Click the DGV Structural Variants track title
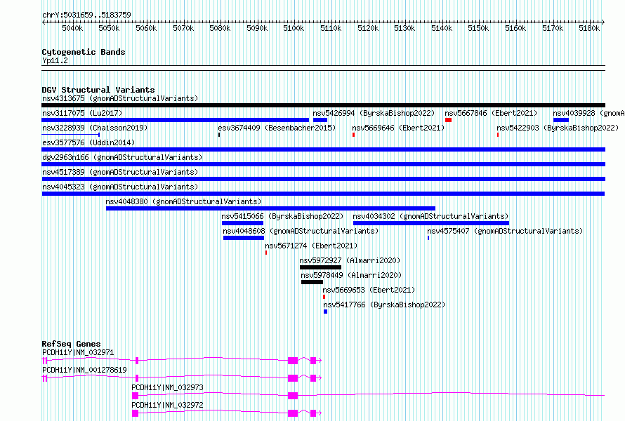 point(98,90)
